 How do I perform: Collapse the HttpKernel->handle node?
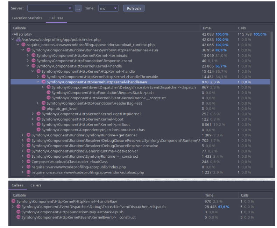click(33, 71)
